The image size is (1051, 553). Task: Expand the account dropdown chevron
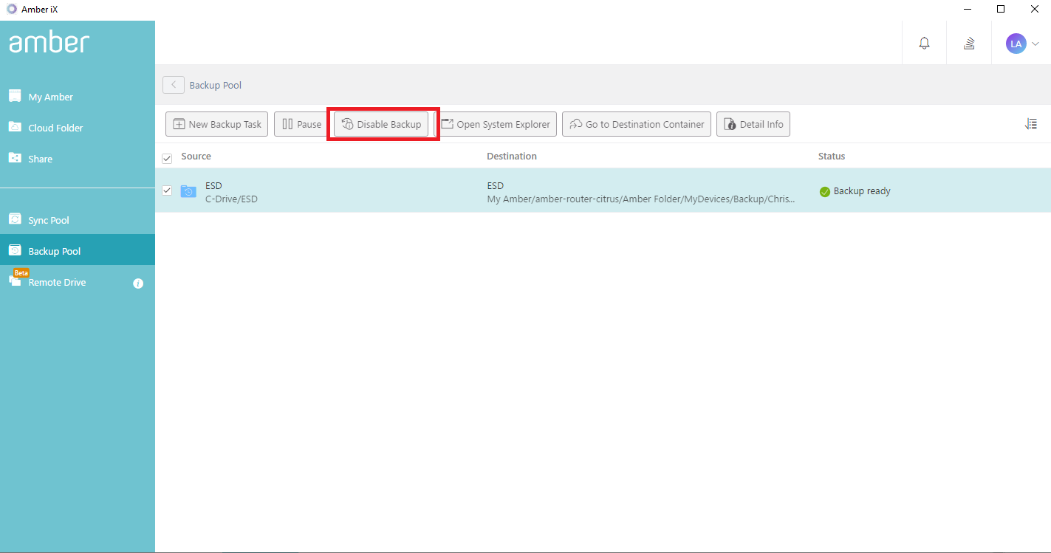[1035, 44]
